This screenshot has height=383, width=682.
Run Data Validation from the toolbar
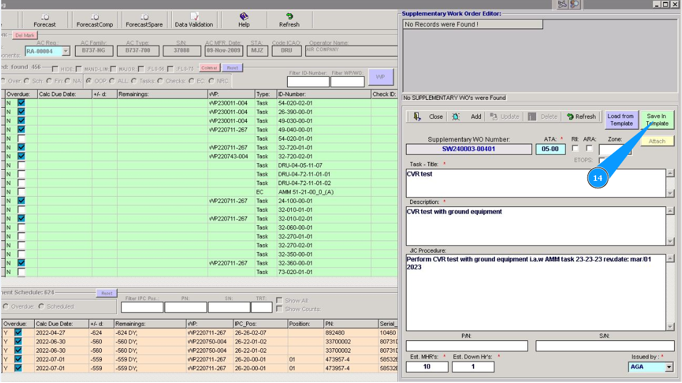(194, 20)
